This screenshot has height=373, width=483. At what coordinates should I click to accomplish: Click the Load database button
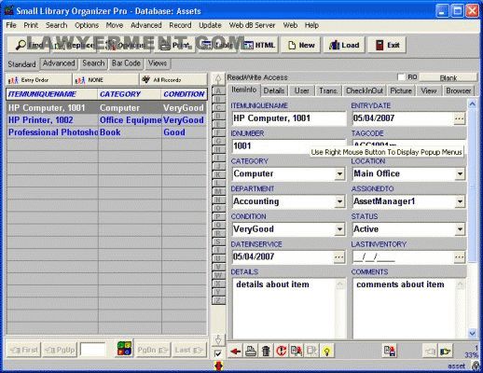pyautogui.click(x=344, y=46)
